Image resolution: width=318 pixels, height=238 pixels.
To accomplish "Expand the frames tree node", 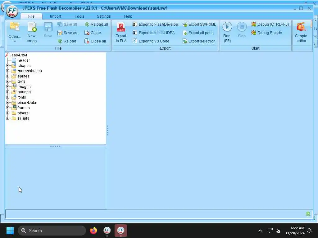I will coord(8,108).
